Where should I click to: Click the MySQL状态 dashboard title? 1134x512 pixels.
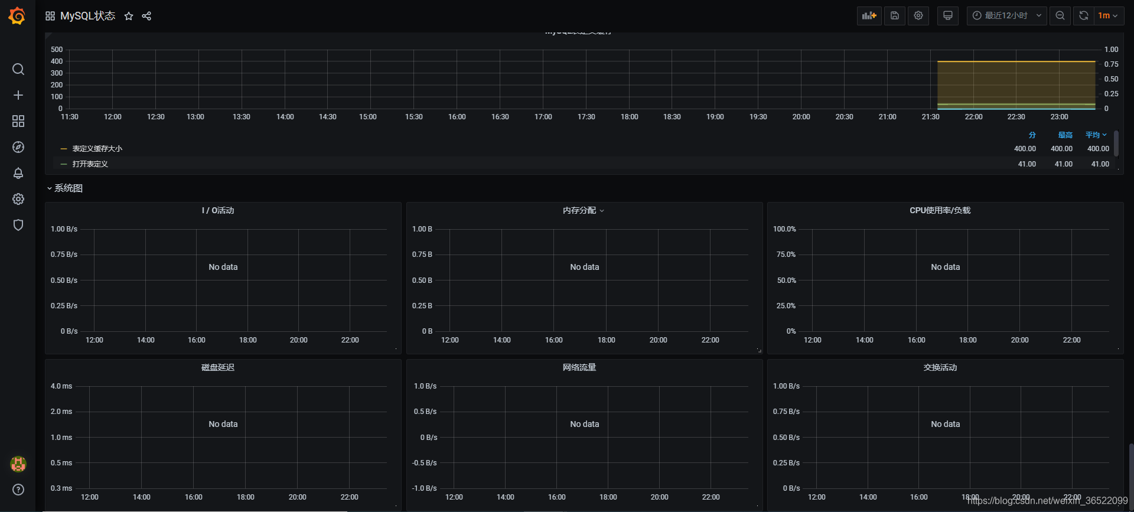[88, 16]
